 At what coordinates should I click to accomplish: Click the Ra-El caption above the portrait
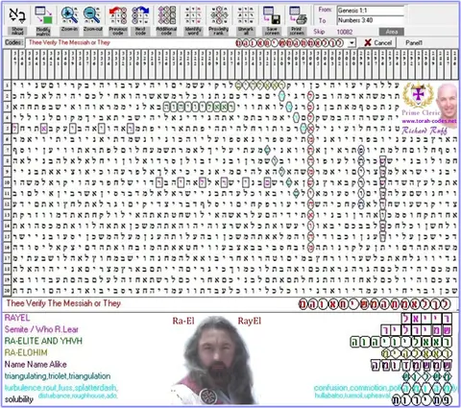(x=183, y=321)
